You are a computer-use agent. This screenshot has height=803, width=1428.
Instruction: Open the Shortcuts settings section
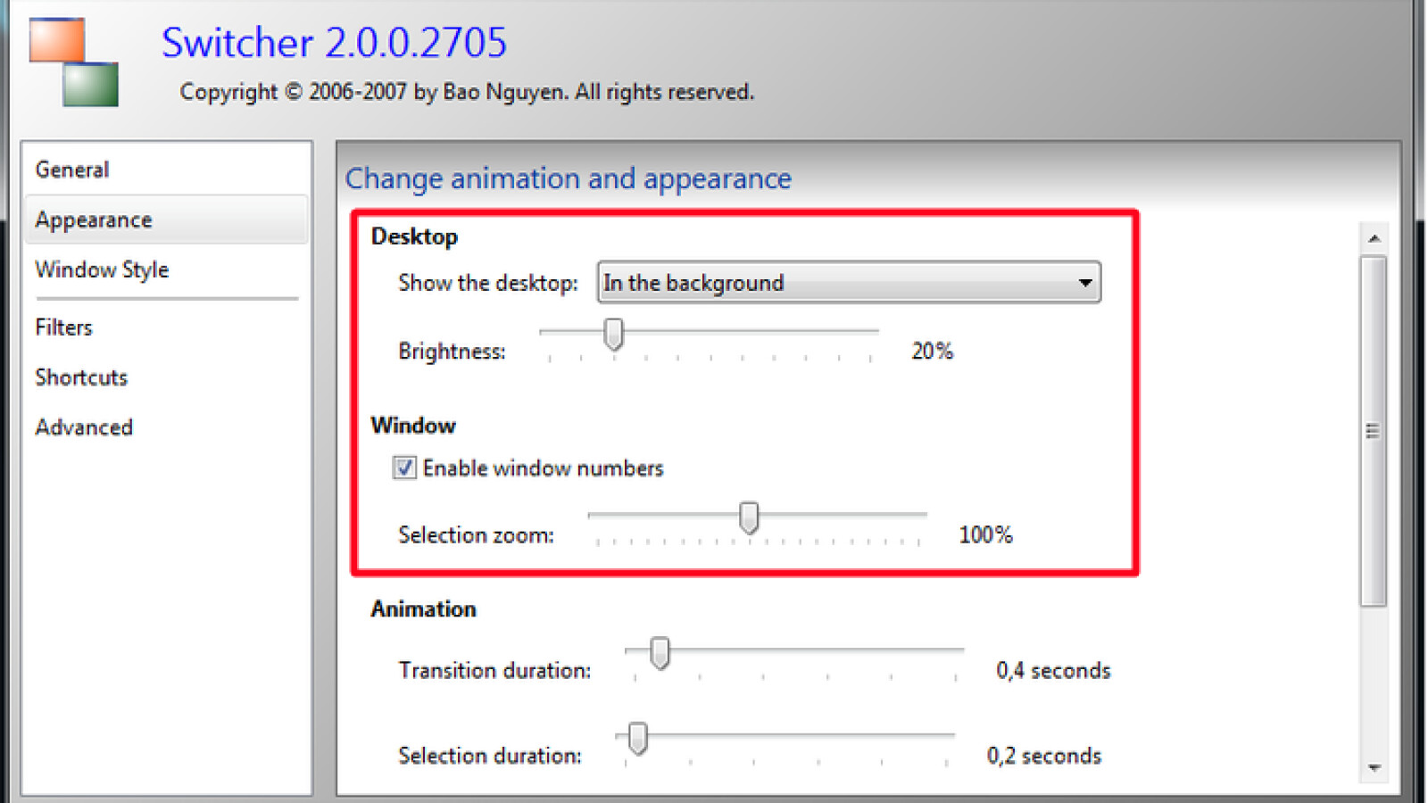point(80,377)
